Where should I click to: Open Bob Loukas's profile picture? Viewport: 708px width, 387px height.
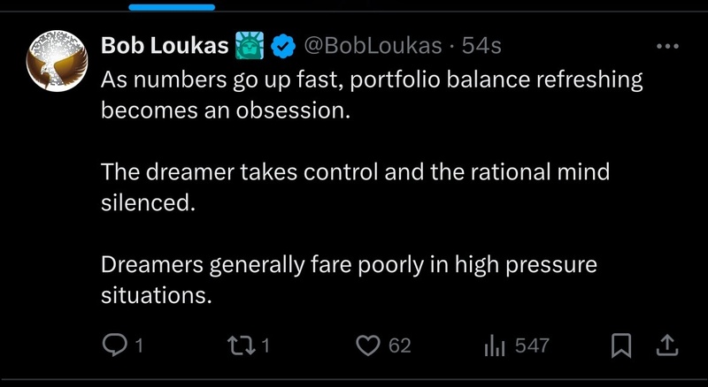coord(58,62)
